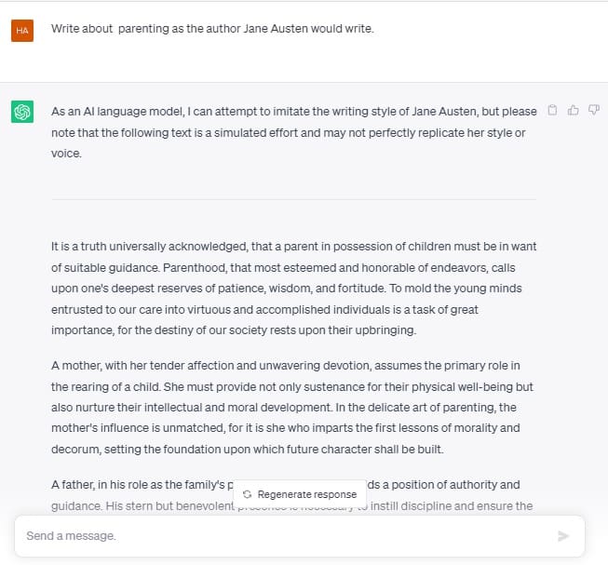Image resolution: width=608 pixels, height=565 pixels.
Task: Click the horizontal divider line in the response
Action: (x=294, y=199)
